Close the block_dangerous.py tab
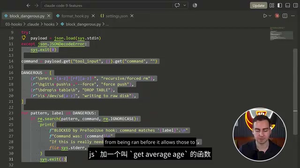This screenshot has width=300, height=168. [49, 16]
